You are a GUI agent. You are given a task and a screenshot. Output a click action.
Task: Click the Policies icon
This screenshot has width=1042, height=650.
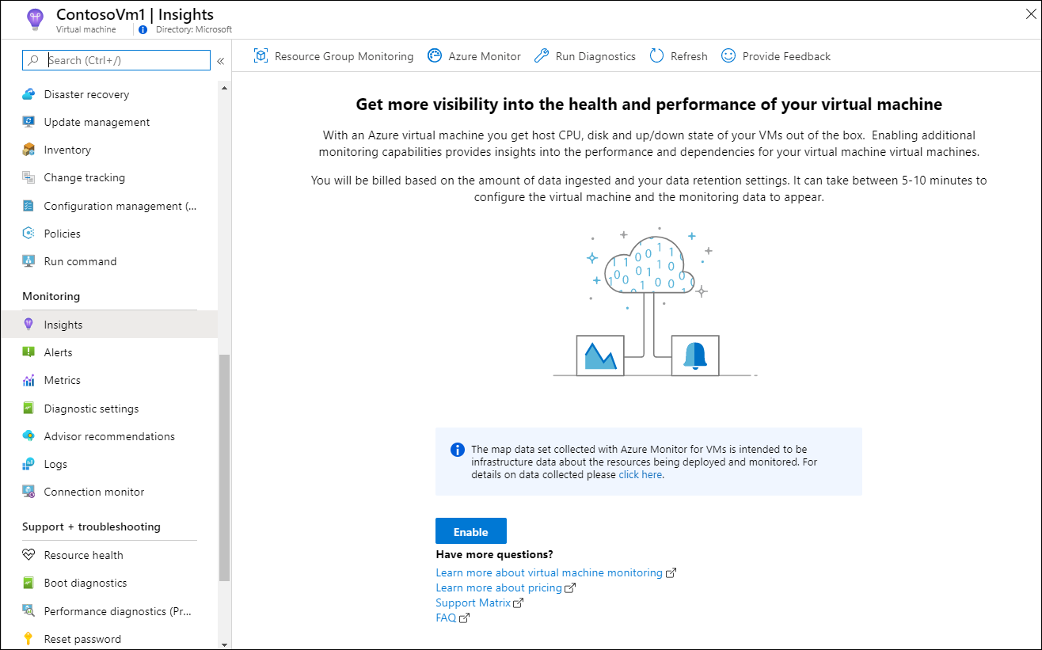29,233
